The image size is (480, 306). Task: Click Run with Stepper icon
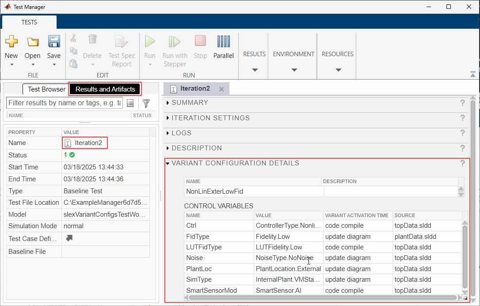[x=175, y=42]
